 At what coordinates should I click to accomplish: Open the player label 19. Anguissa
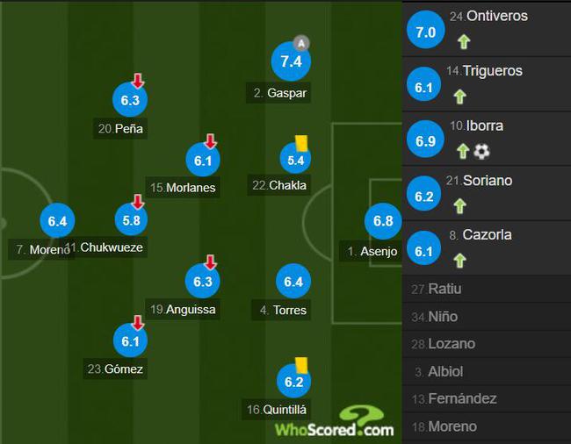coord(183,310)
